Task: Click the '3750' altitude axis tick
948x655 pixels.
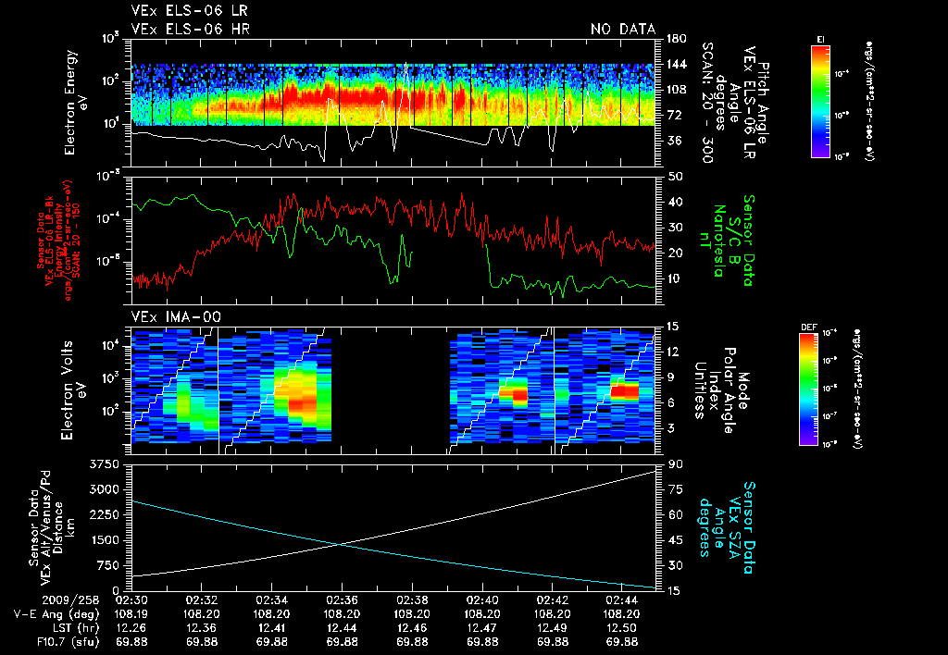Action: (103, 464)
